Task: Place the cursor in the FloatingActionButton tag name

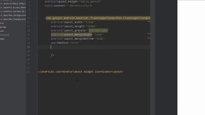Action: click(98, 18)
